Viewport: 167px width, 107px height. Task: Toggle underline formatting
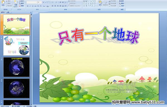tap(33, 6)
